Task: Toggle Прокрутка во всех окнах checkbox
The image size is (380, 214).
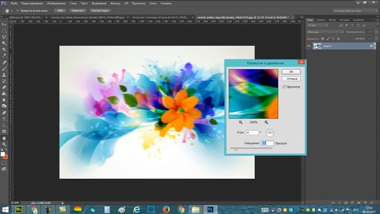Action: pos(17,11)
